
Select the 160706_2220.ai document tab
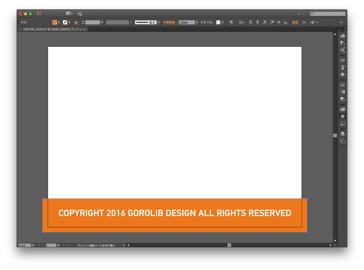(54, 29)
